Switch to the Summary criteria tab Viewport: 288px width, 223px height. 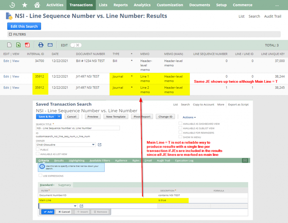[64, 185]
